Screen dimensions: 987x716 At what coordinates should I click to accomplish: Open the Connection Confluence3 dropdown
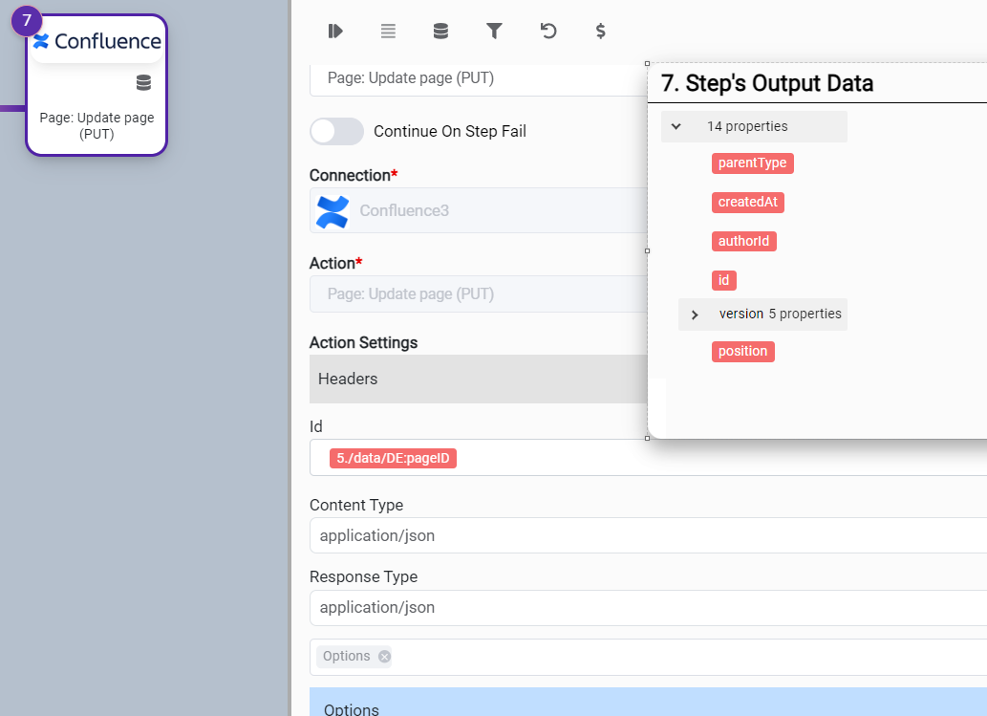point(478,211)
